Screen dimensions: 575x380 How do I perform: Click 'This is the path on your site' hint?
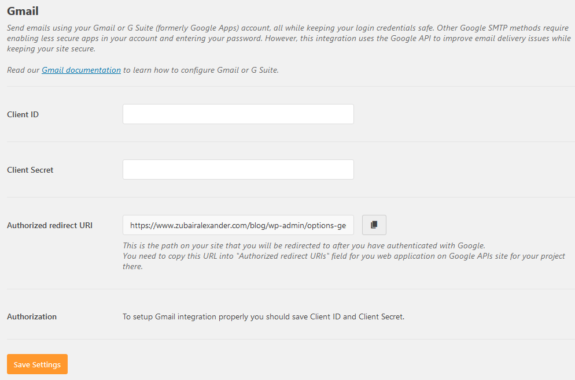pyautogui.click(x=304, y=245)
